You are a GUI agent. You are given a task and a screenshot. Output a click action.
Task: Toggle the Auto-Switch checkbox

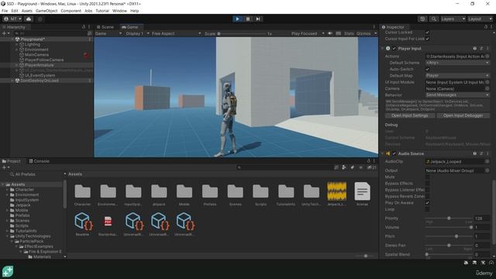pos(427,69)
